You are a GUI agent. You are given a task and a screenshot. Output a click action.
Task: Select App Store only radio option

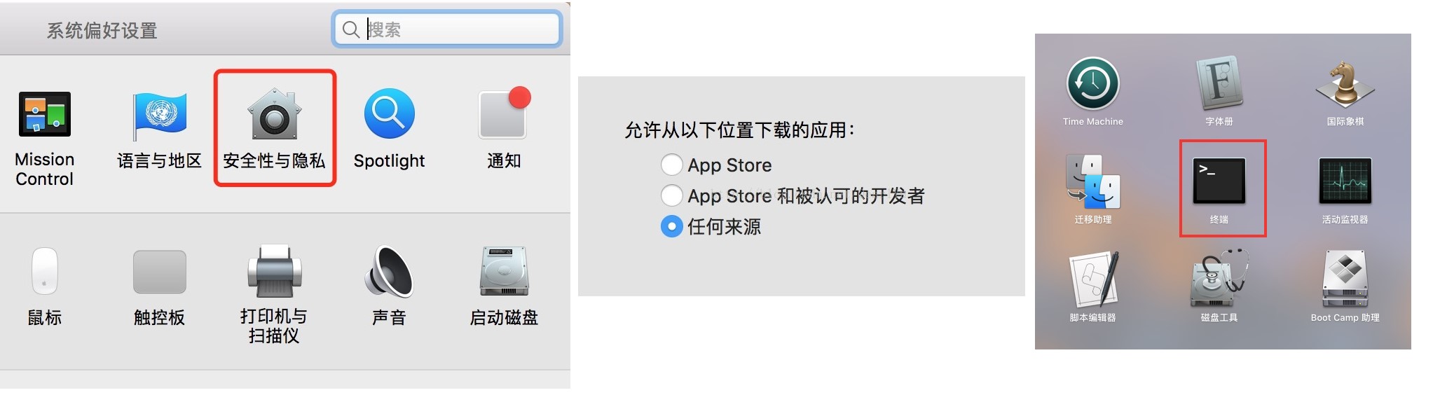[x=671, y=165]
